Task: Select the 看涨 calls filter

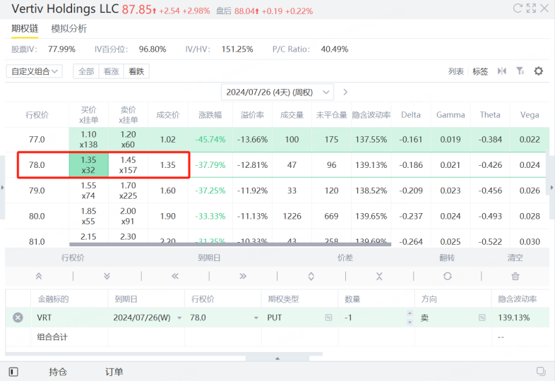Action: pyautogui.click(x=112, y=71)
